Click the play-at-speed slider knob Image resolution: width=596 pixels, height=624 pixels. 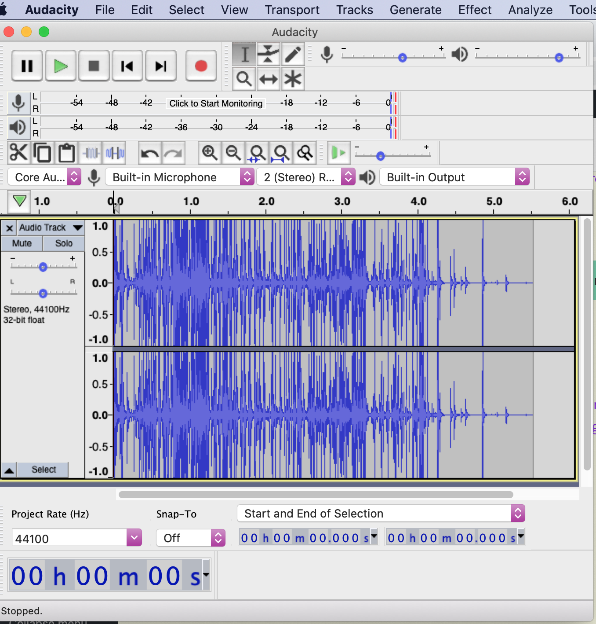click(x=381, y=156)
